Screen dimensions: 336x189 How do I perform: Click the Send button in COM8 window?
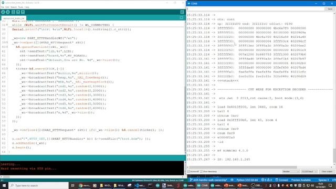point(330,9)
